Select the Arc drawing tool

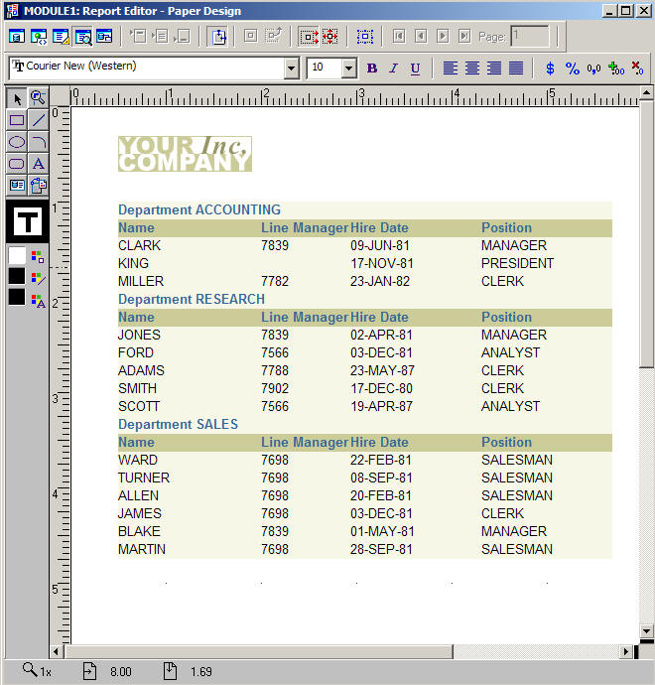pos(39,142)
